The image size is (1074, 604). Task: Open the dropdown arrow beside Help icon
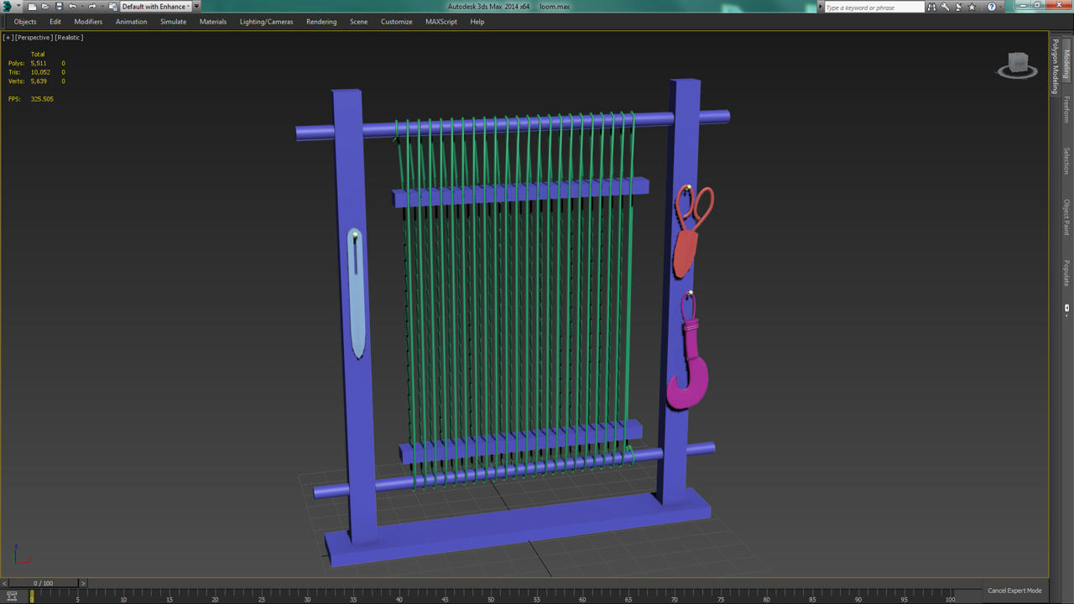pyautogui.click(x=1001, y=7)
